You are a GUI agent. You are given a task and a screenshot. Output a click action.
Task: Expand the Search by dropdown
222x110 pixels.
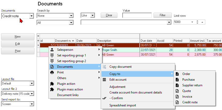point(71,16)
